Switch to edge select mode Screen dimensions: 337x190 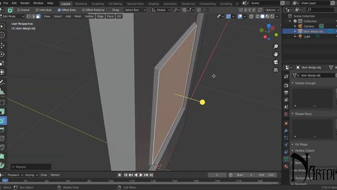point(33,16)
